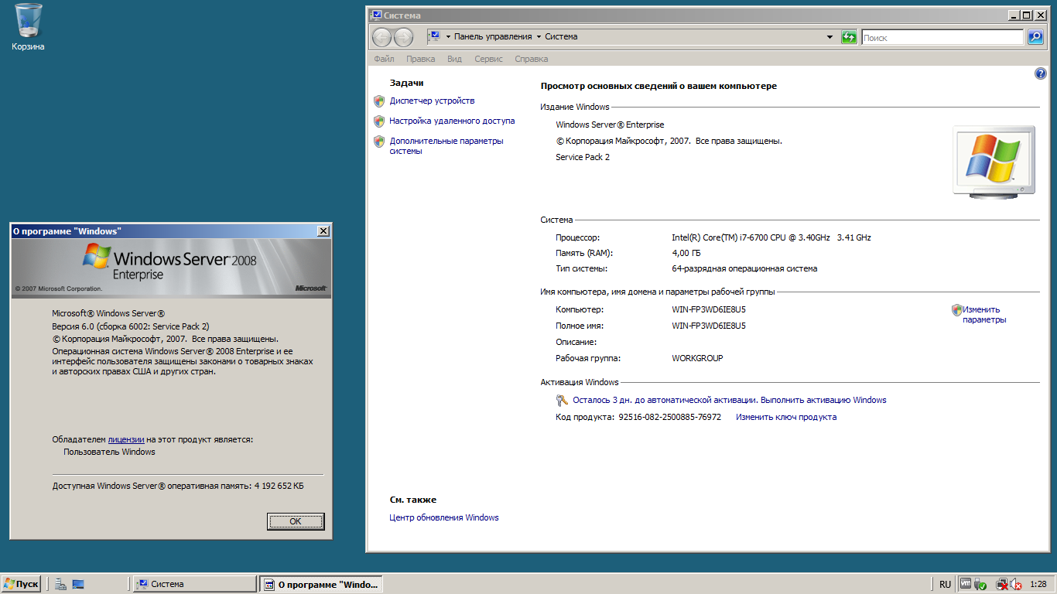Screen dimensions: 1057x594
Task: Click the Windows Server 2008 Enterprise banner
Action: tap(171, 268)
